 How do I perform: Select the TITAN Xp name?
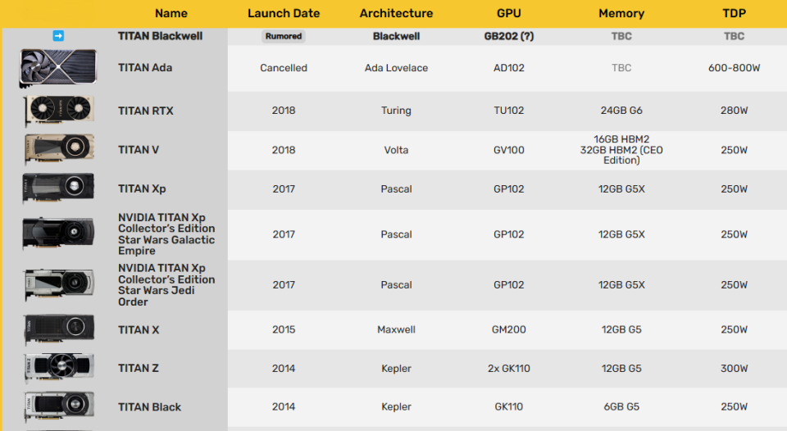click(142, 188)
